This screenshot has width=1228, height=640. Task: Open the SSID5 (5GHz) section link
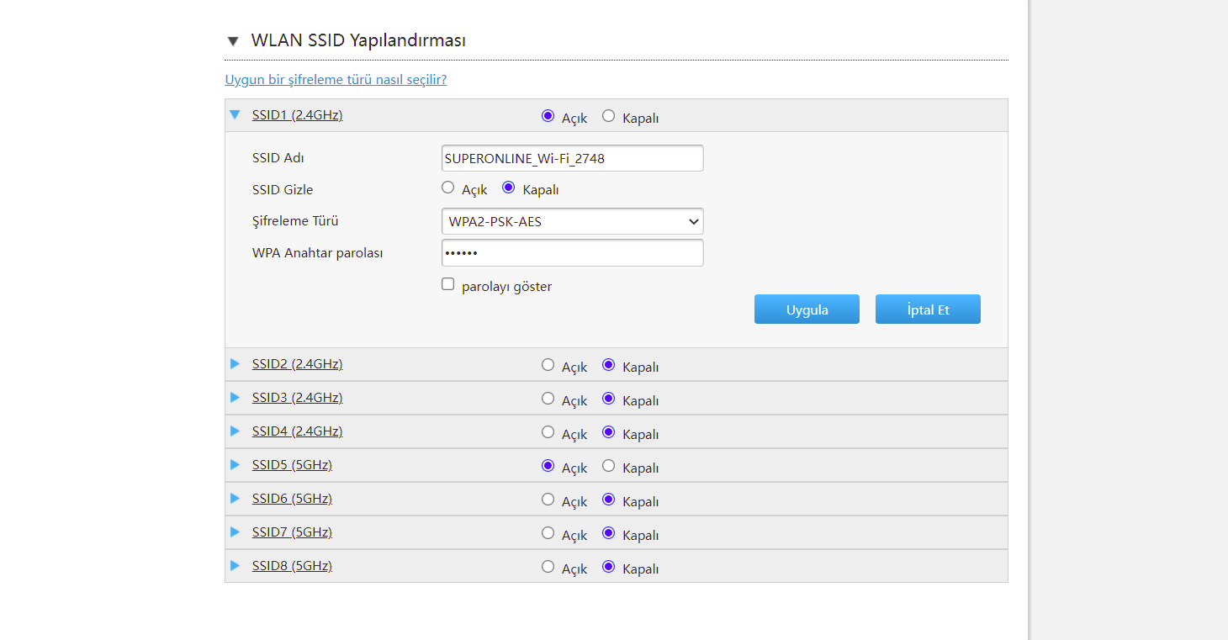tap(292, 465)
